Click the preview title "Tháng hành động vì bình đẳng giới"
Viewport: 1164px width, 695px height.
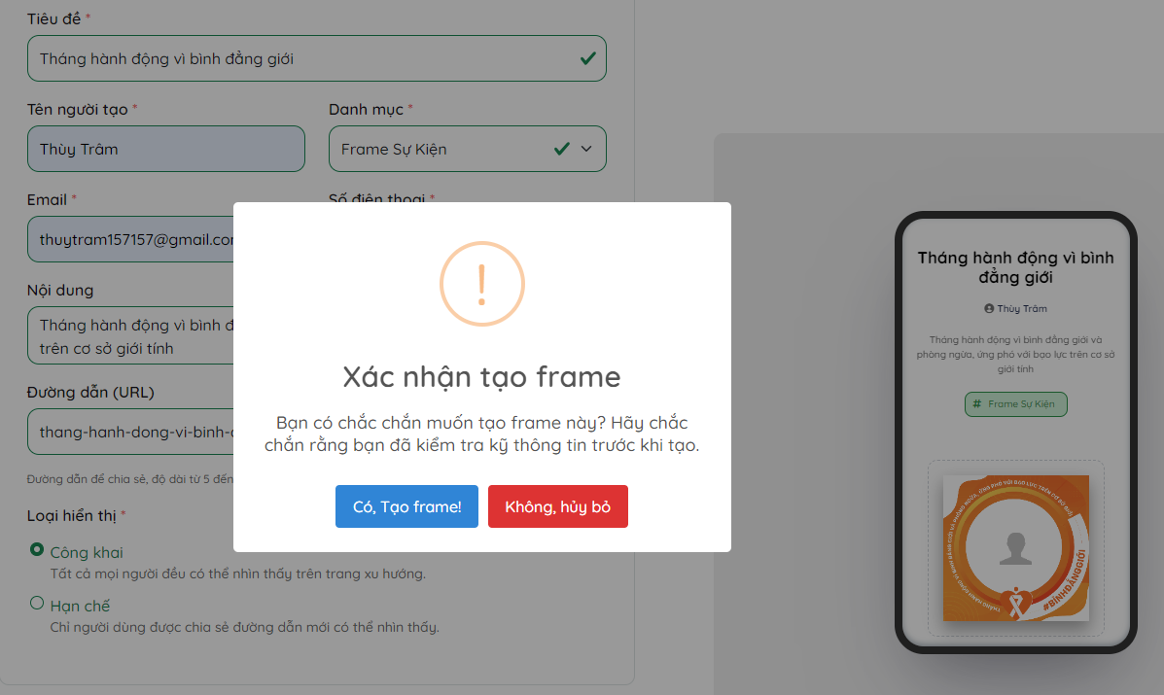click(1015, 267)
